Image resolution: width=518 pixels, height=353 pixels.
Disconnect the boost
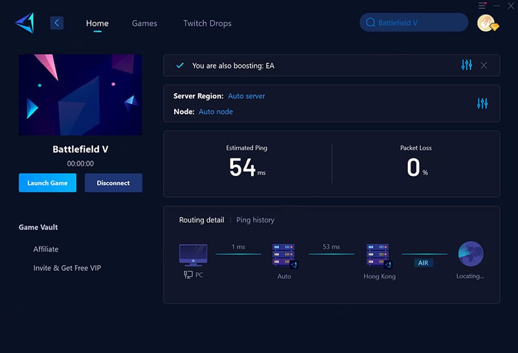click(113, 183)
